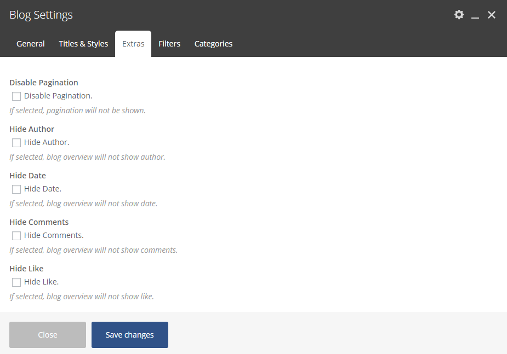Click the 'Hide Like.' checkbox label text

(x=41, y=282)
